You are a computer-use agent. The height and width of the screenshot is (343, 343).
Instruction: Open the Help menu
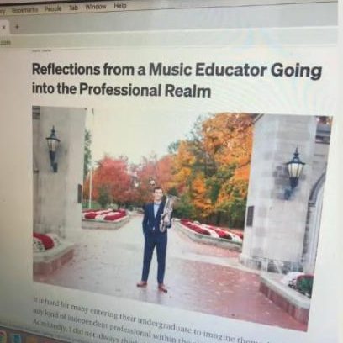coord(120,5)
